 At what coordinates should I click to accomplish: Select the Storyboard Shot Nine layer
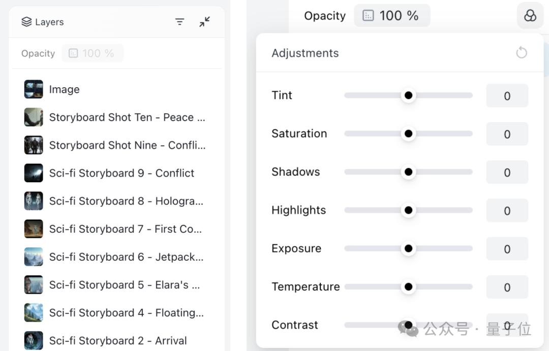point(127,145)
